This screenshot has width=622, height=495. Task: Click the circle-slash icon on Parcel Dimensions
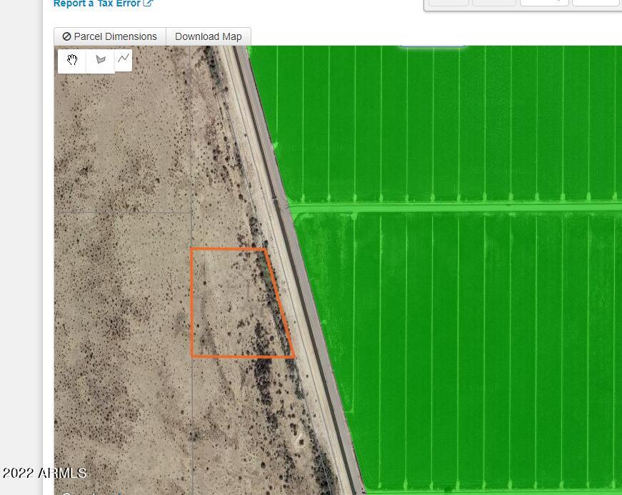[x=67, y=36]
